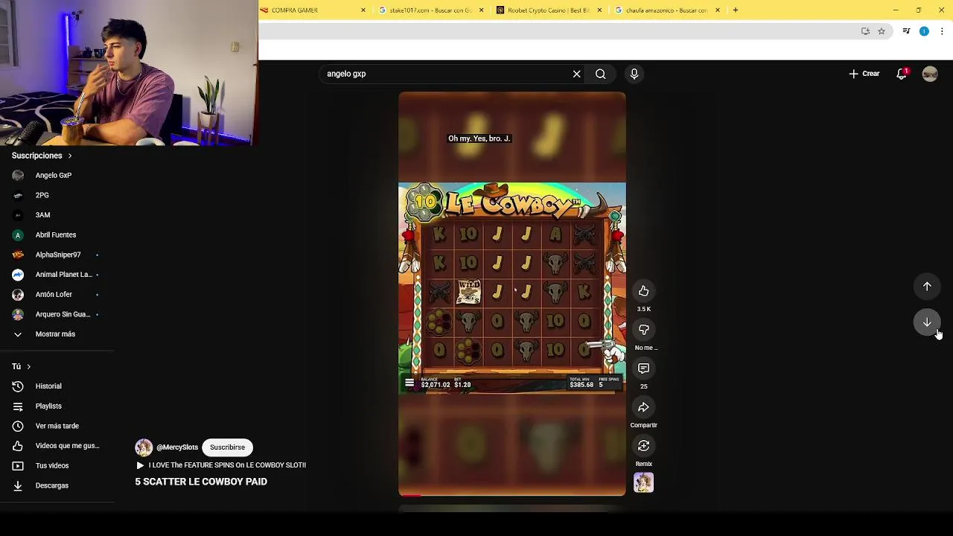Like the Short with thumbs up

click(644, 291)
